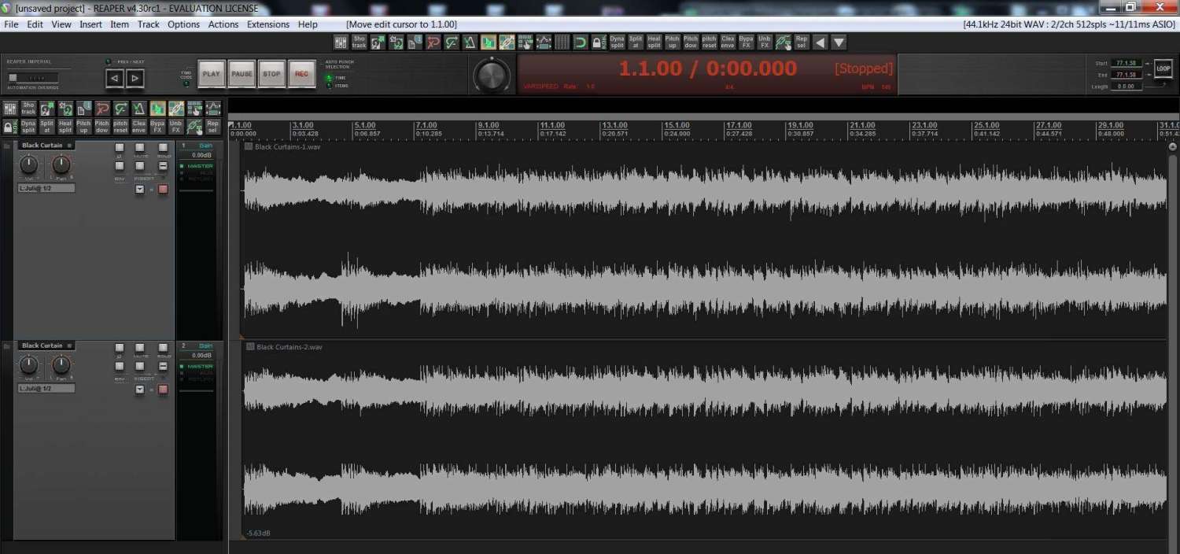Screen dimensions: 1180x554
Task: Click track 1 '0.00dB' gain value
Action: coord(201,155)
